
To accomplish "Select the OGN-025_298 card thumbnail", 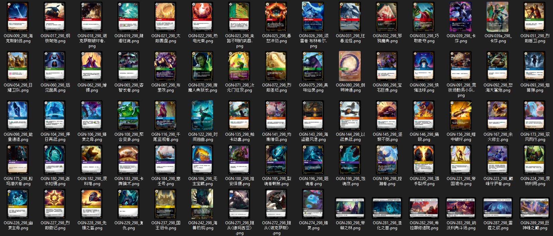I will click(x=276, y=17).
